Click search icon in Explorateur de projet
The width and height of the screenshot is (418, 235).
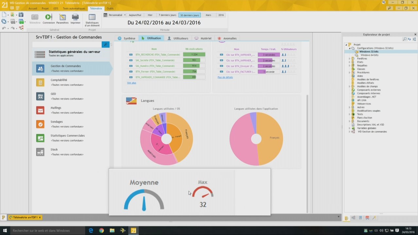click(405, 39)
